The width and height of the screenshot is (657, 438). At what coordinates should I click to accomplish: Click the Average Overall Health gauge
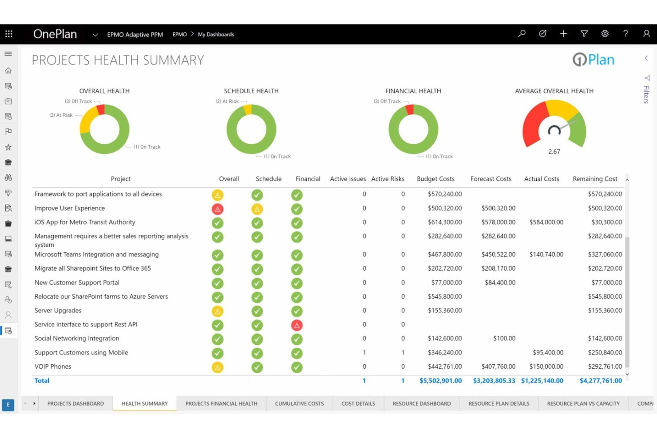click(554, 124)
